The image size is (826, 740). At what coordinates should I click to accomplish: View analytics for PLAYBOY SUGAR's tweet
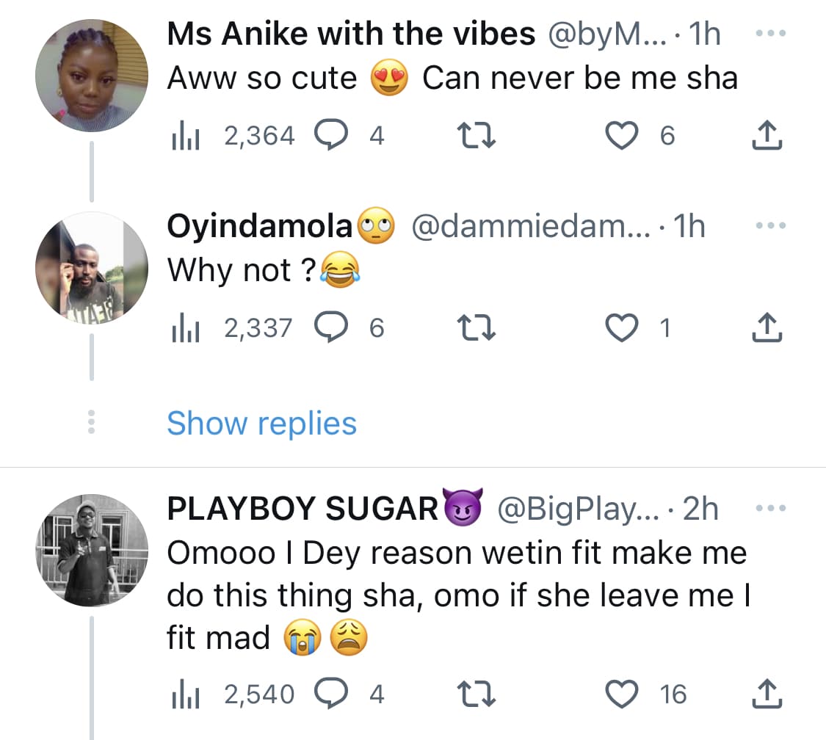tap(178, 694)
